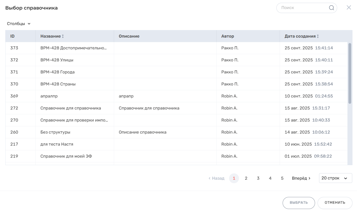This screenshot has width=357, height=213.
Task: Expand the Столбцы columns dropdown
Action: [19, 24]
